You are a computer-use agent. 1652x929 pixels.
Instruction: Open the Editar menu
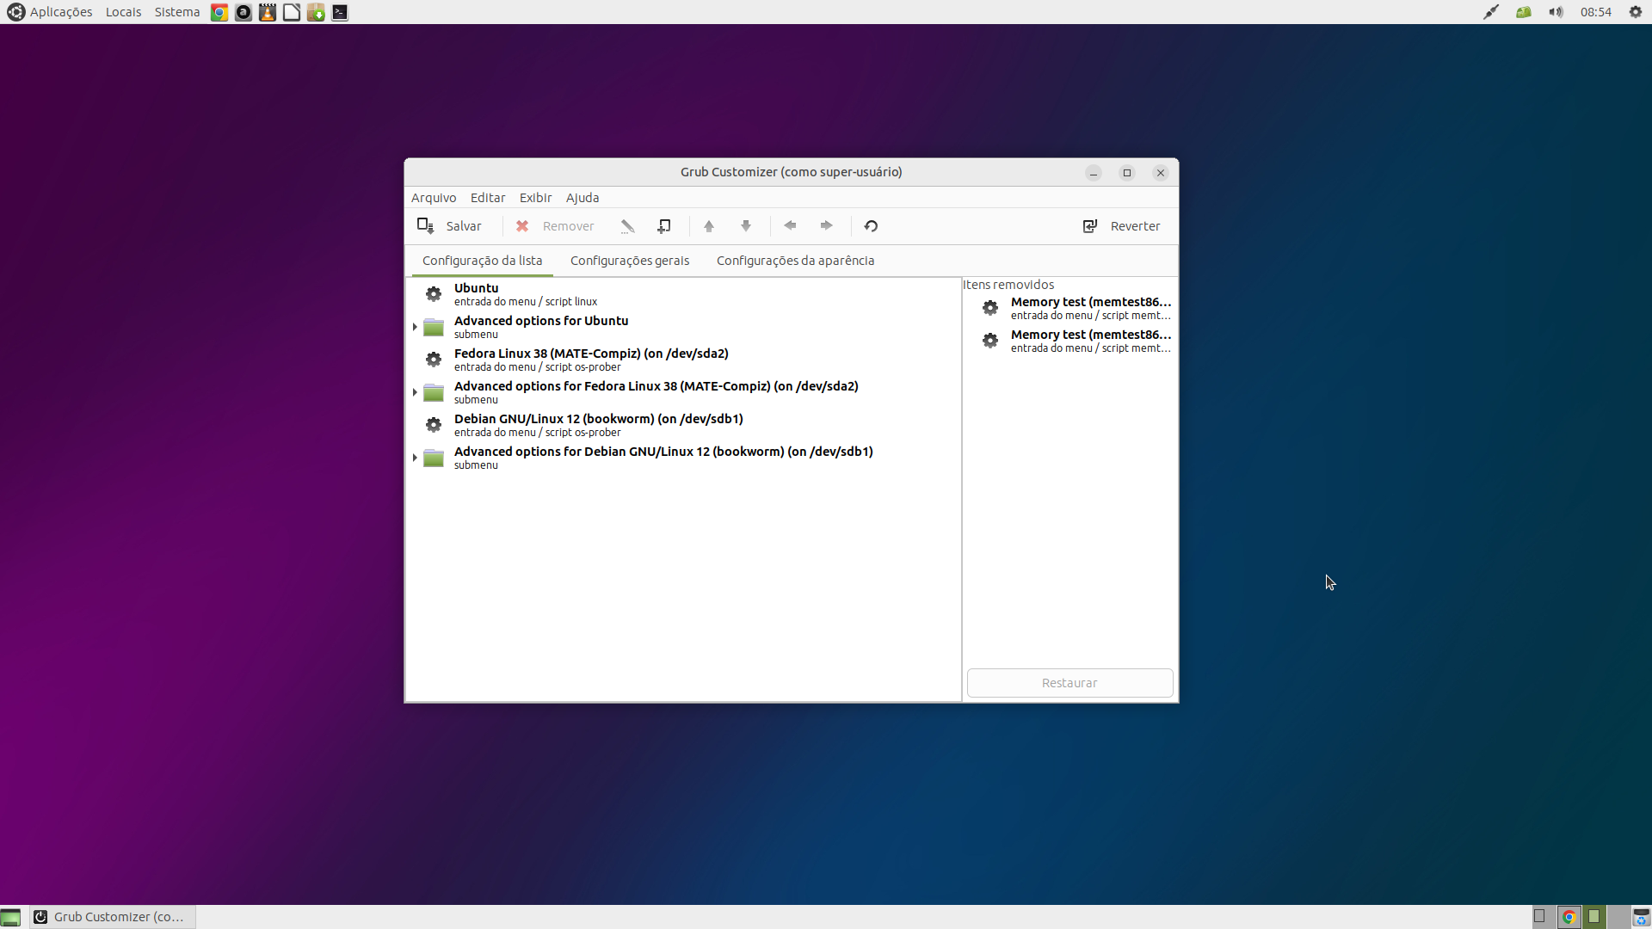coord(488,198)
